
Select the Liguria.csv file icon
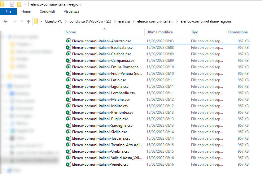click(68, 87)
